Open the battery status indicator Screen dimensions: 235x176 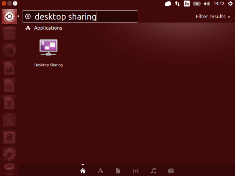tap(197, 4)
